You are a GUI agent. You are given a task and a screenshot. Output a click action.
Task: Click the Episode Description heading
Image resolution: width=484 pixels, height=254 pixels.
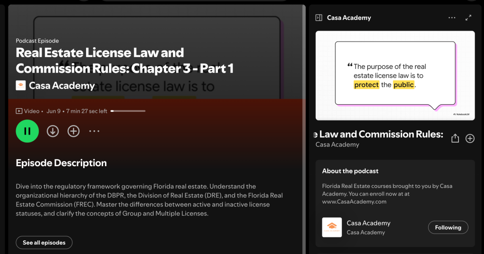(x=61, y=163)
